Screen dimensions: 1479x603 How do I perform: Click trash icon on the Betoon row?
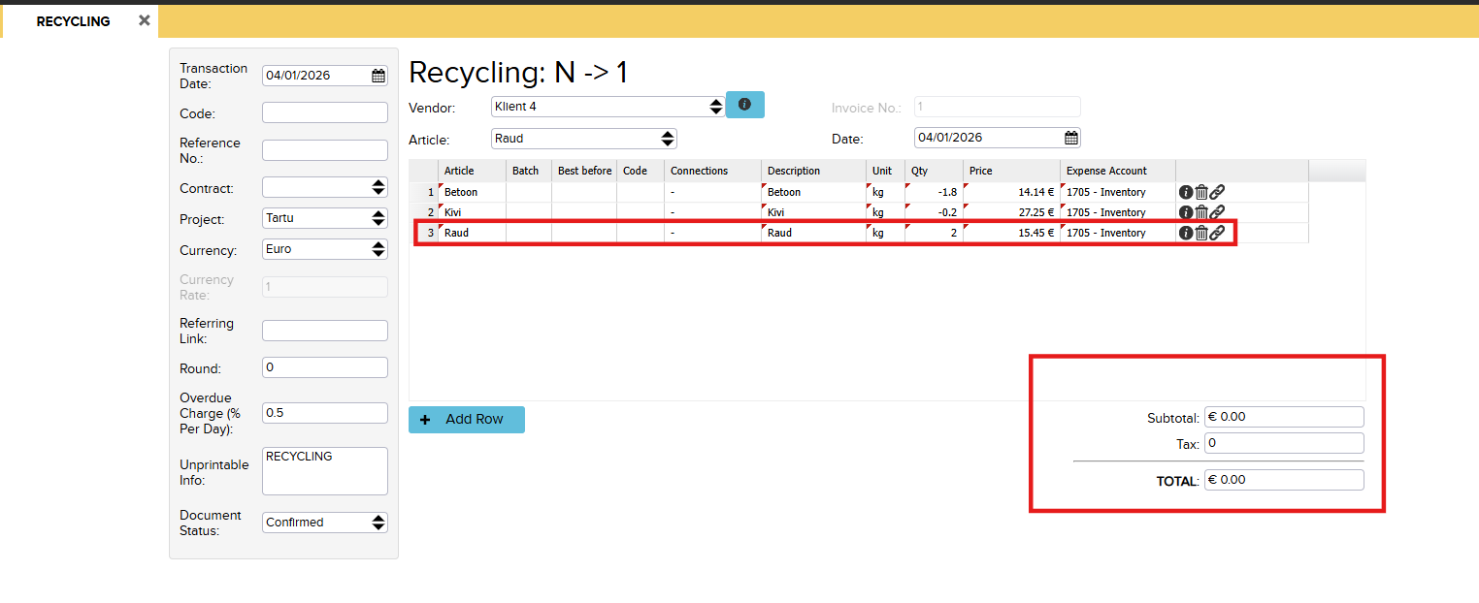point(1200,192)
